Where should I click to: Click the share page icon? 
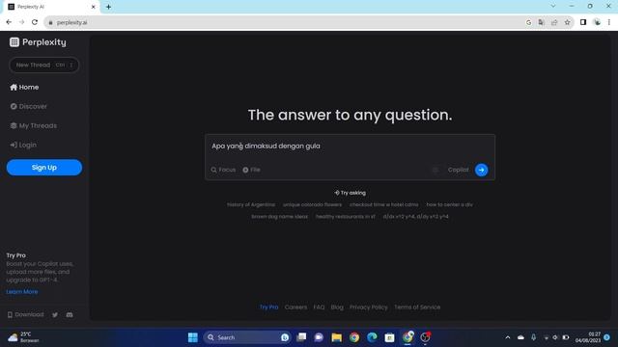(x=554, y=22)
